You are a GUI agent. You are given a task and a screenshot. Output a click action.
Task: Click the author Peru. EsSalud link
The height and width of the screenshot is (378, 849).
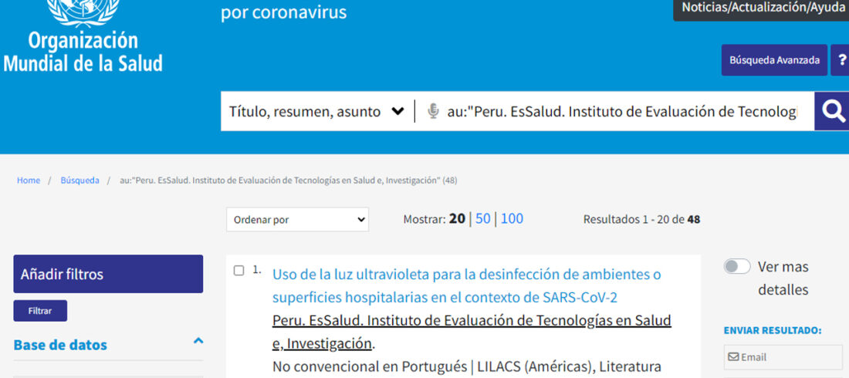click(x=472, y=332)
